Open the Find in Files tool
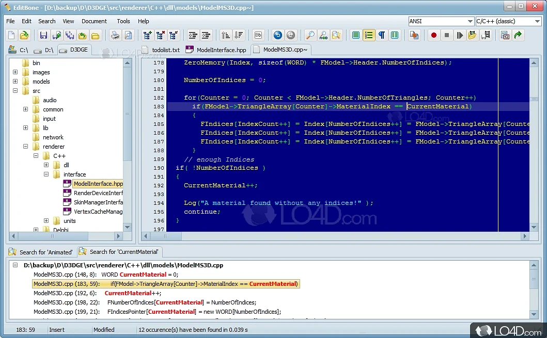This screenshot has width=547, height=338. pyautogui.click(x=336, y=35)
